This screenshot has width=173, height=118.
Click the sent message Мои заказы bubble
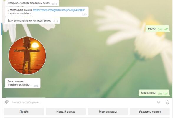(154, 93)
